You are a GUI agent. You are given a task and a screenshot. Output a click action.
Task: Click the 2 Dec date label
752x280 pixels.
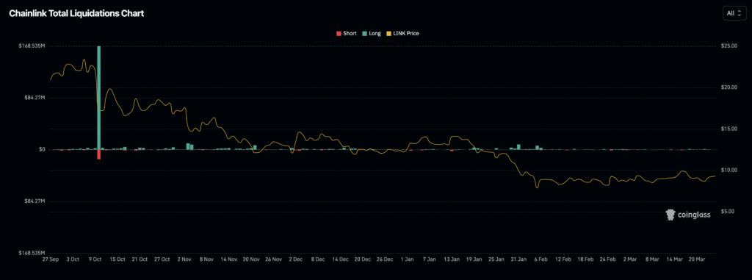point(295,259)
